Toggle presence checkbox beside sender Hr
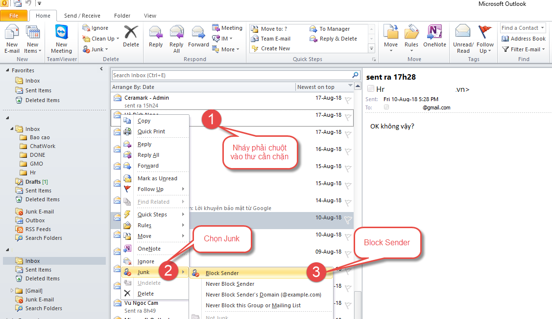552x319 pixels. click(x=370, y=88)
